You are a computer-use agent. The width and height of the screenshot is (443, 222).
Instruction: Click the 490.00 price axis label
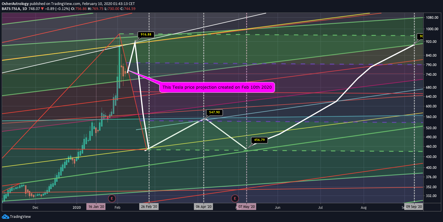pos(432,137)
